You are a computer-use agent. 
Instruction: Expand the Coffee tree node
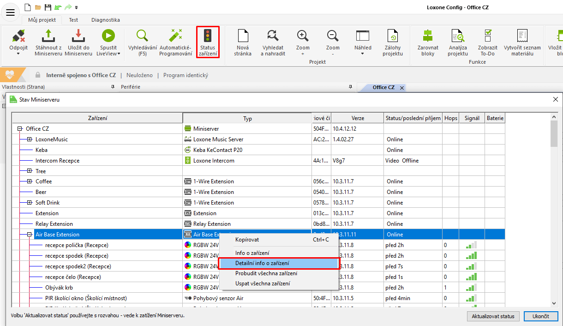point(30,181)
